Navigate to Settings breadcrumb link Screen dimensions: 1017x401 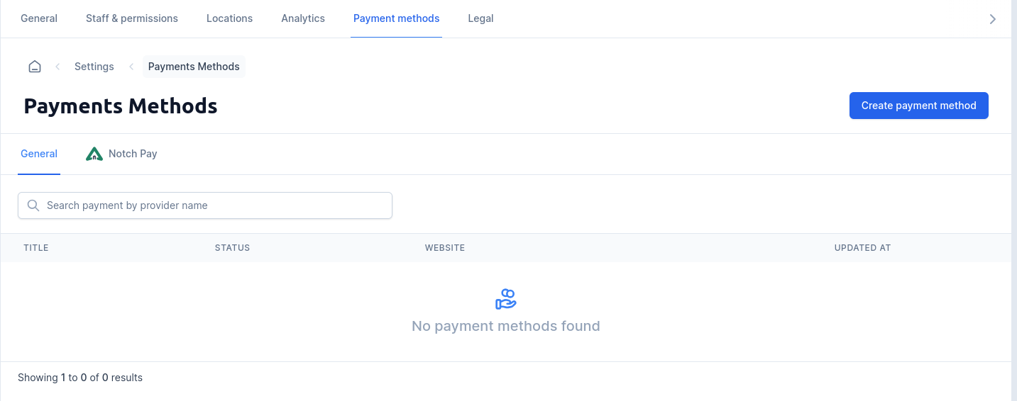94,67
